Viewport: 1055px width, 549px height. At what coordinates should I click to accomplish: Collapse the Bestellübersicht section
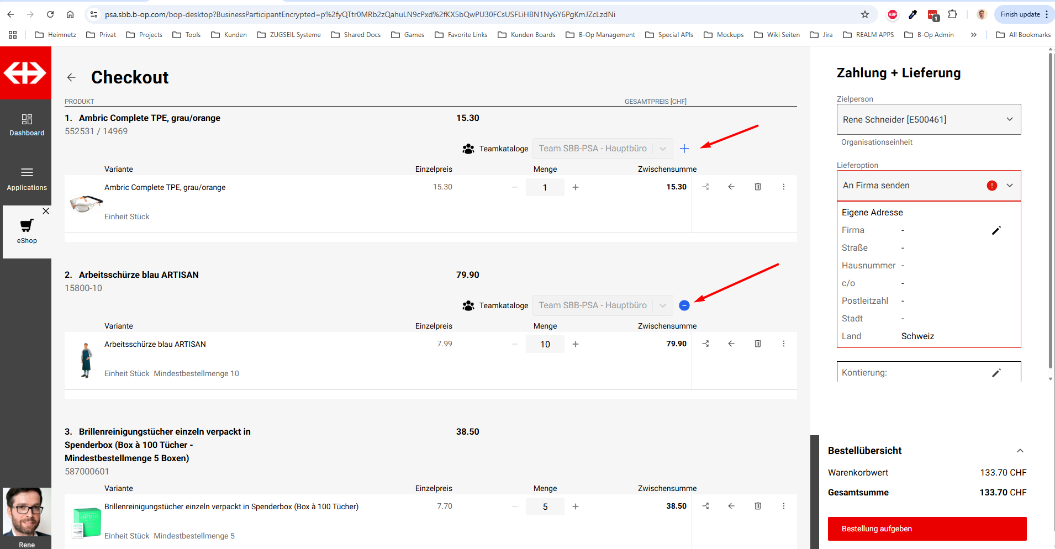click(1020, 451)
